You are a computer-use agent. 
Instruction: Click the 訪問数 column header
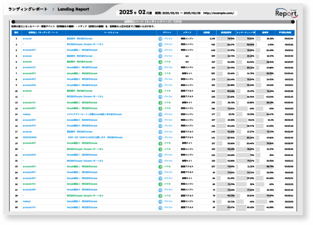pos(207,32)
